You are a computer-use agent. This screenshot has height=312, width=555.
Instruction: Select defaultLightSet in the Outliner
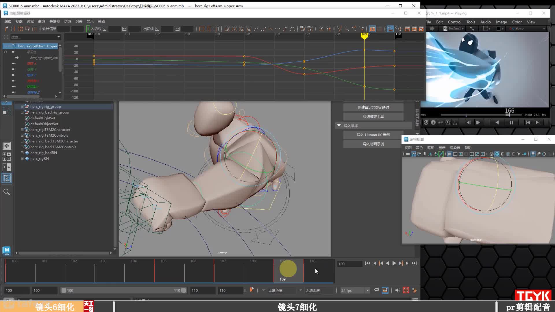pos(43,118)
